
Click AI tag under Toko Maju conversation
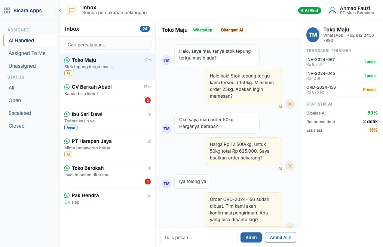click(68, 73)
